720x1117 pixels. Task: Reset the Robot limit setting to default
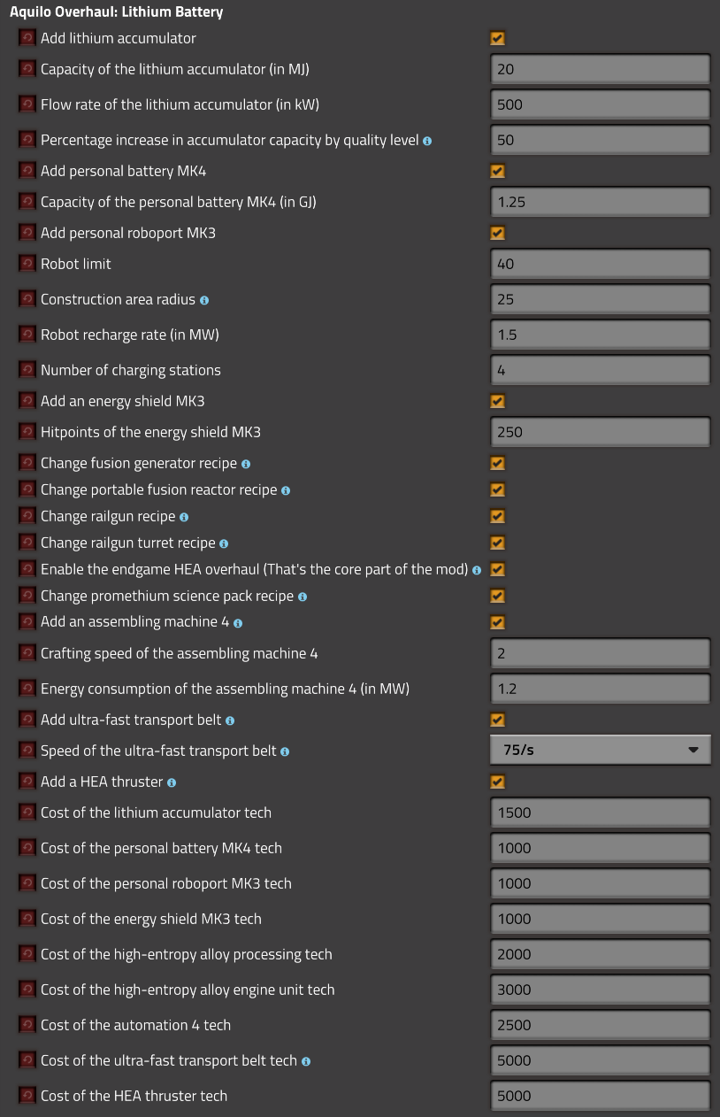point(27,264)
